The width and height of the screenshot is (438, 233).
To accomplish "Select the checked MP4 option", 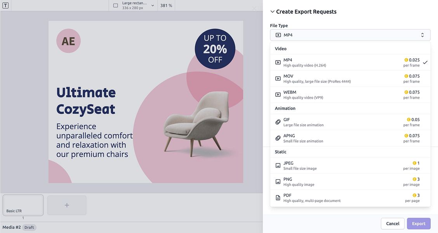I will tap(349, 62).
